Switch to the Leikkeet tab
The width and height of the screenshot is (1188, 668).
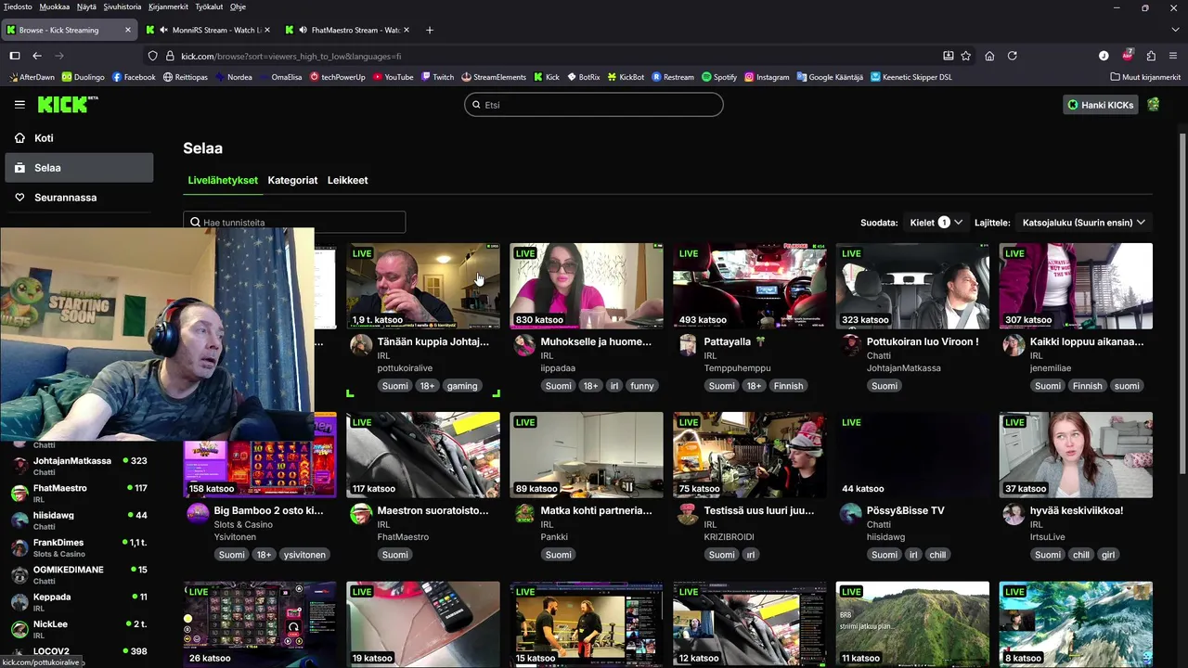pyautogui.click(x=347, y=180)
